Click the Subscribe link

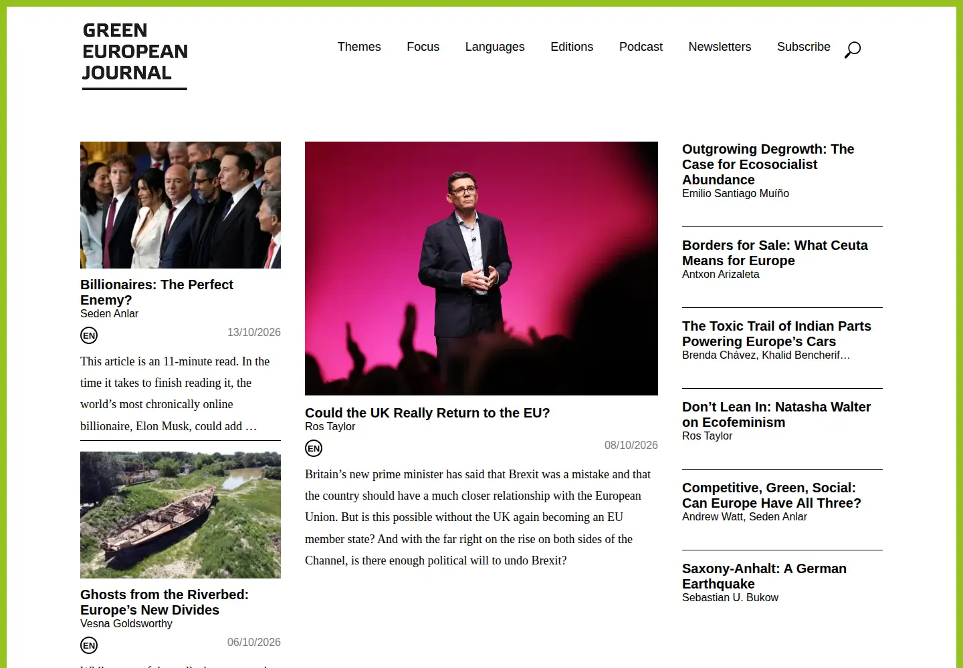[804, 47]
